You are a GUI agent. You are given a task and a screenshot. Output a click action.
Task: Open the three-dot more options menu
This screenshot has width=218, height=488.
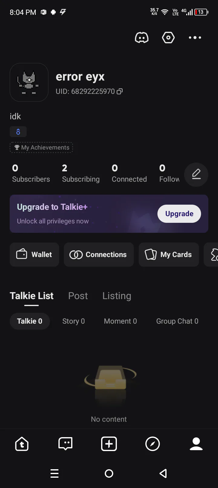[x=195, y=38]
